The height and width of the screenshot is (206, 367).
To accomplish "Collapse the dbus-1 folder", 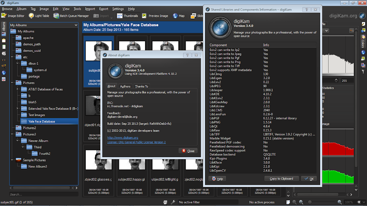I will 18,64.
